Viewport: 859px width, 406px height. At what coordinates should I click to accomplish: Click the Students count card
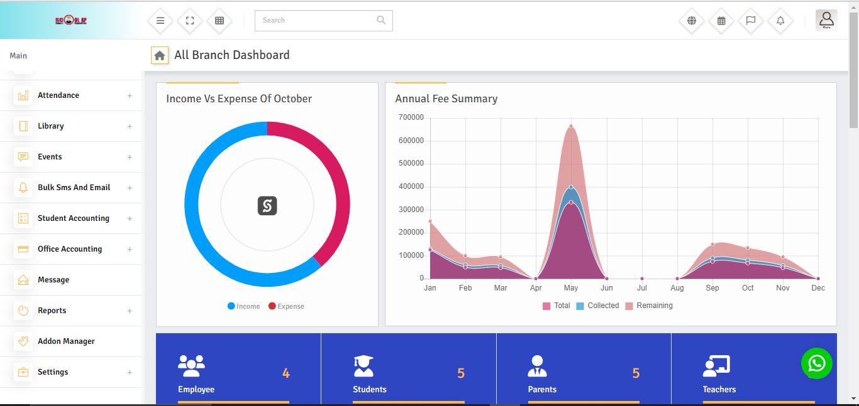coord(408,370)
